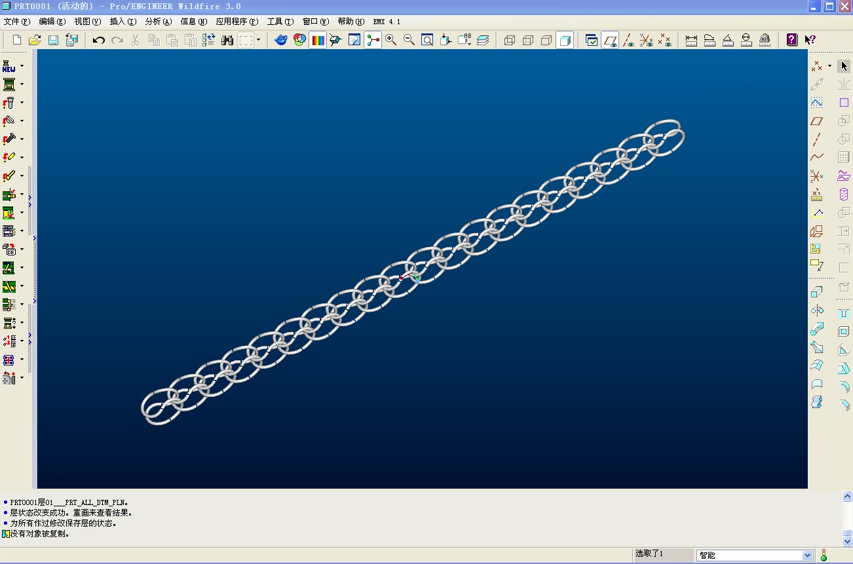Select the datum plane tool
This screenshot has height=564, width=853.
click(x=816, y=121)
